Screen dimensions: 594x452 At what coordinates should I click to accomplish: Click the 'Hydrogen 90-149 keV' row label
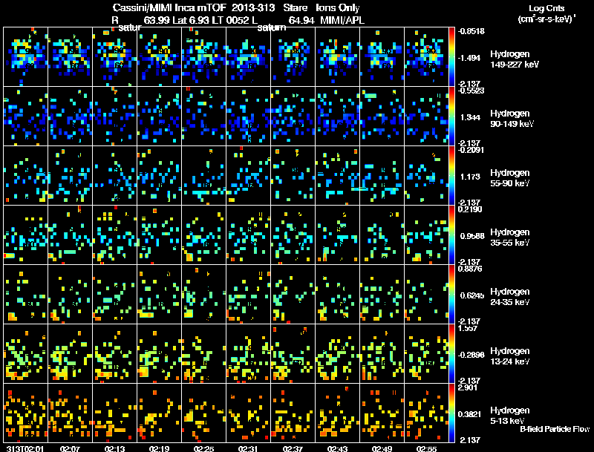pyautogui.click(x=512, y=119)
